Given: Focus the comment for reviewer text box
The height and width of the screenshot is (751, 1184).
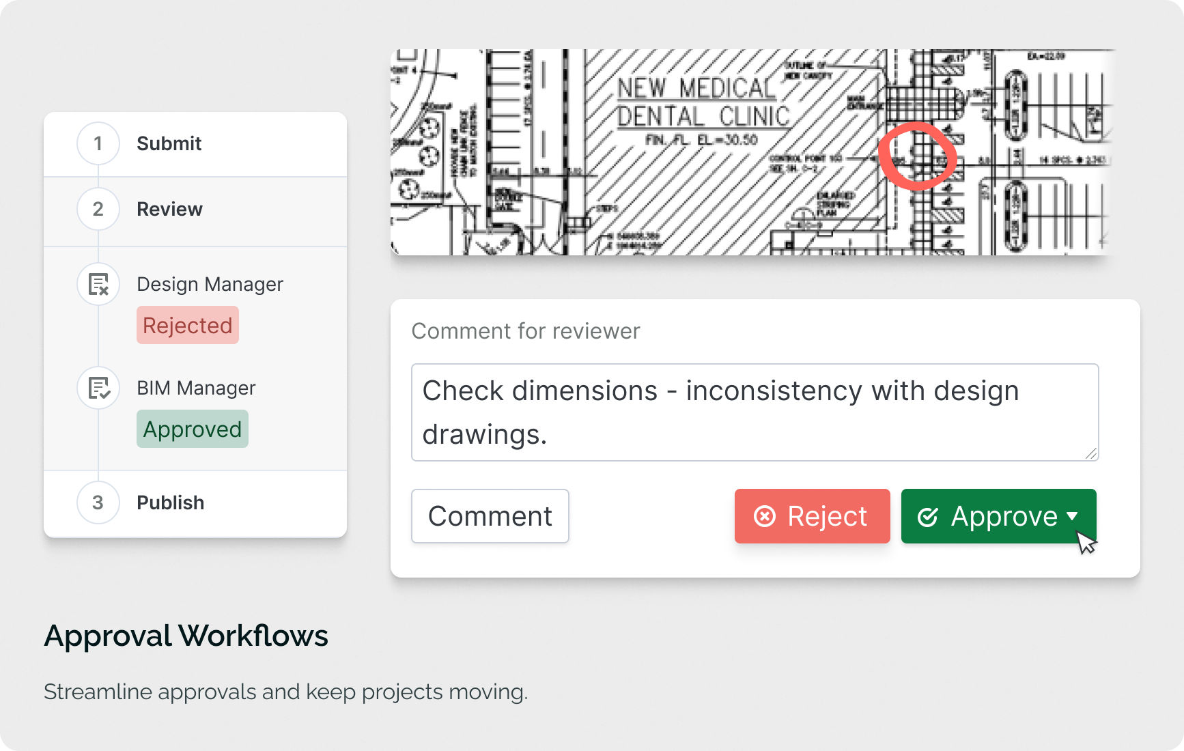Looking at the screenshot, I should pos(754,412).
